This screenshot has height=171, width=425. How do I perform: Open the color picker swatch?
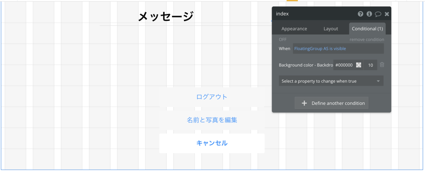358,65
